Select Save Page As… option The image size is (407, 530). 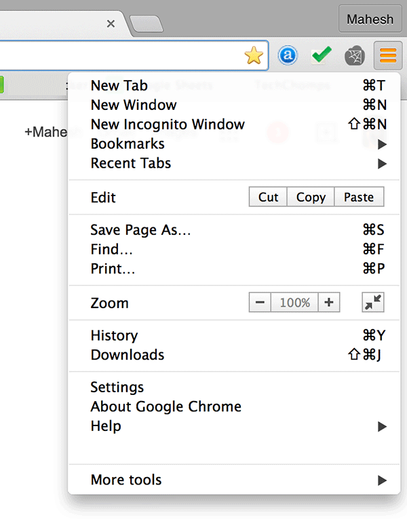tap(234, 230)
